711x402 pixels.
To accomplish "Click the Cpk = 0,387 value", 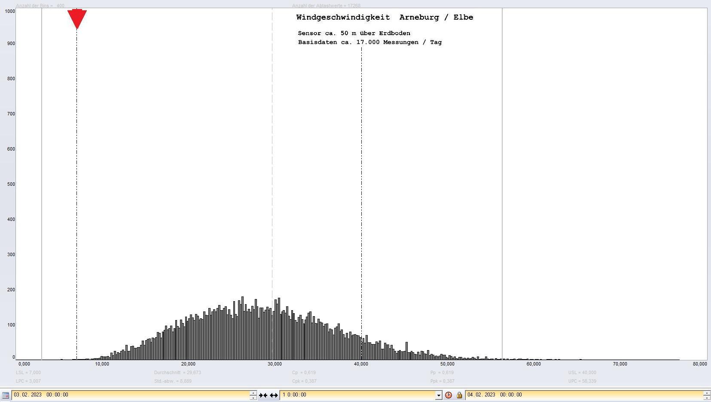I will point(304,381).
